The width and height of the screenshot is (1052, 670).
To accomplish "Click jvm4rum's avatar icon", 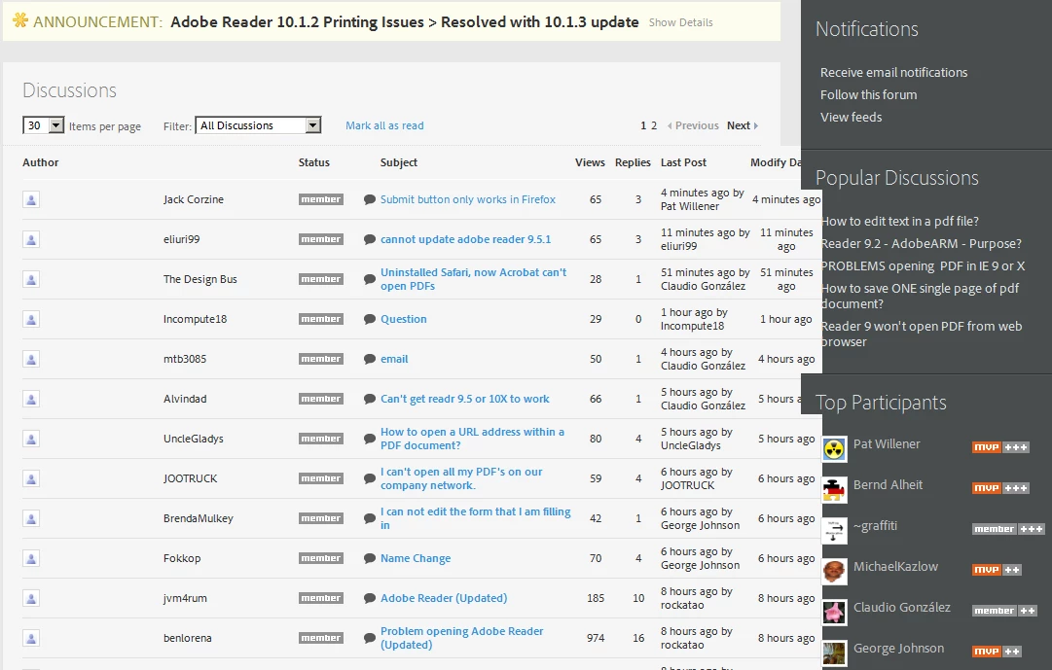I will (x=31, y=598).
